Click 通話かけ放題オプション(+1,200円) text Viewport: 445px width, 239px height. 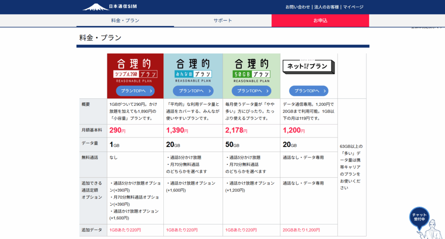[250, 187]
